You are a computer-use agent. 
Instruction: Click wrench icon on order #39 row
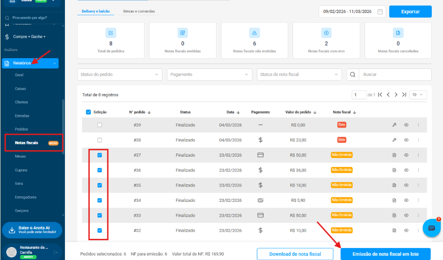394,125
